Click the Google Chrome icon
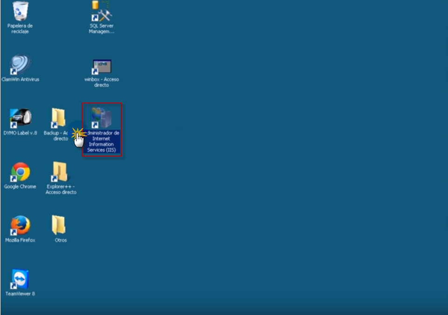This screenshot has height=315, width=448. click(20, 172)
